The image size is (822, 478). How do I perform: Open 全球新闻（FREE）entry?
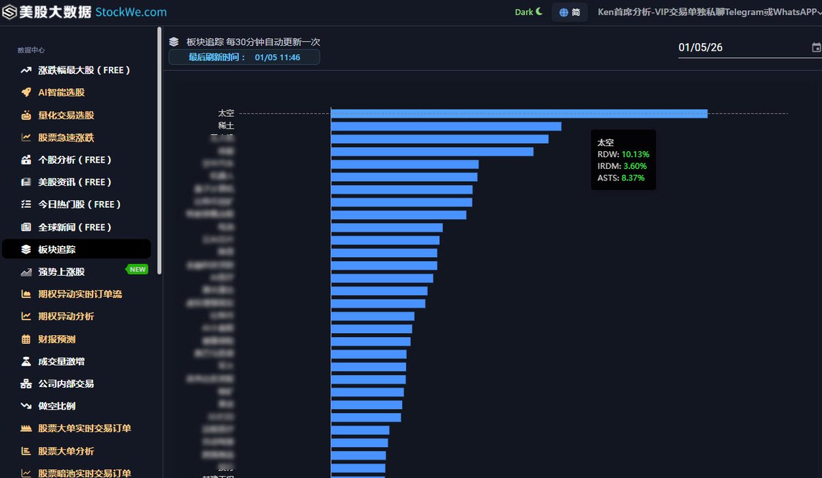pyautogui.click(x=75, y=227)
